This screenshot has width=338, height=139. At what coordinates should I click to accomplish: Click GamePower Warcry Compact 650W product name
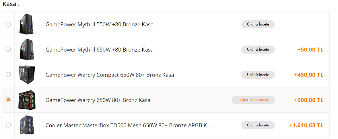(x=110, y=75)
